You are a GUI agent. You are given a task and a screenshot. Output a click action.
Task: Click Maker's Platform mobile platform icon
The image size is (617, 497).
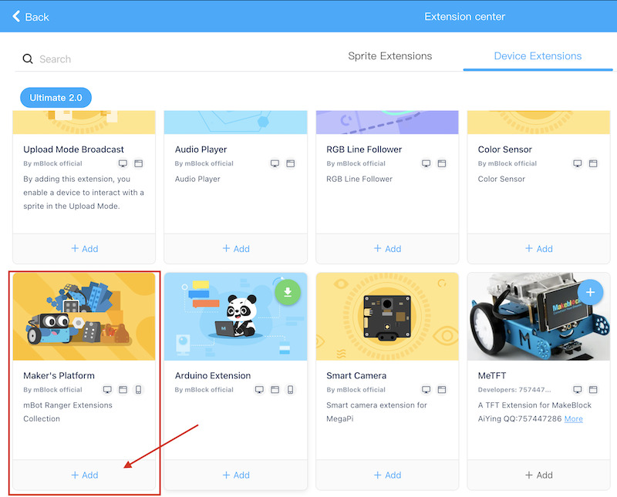(139, 389)
